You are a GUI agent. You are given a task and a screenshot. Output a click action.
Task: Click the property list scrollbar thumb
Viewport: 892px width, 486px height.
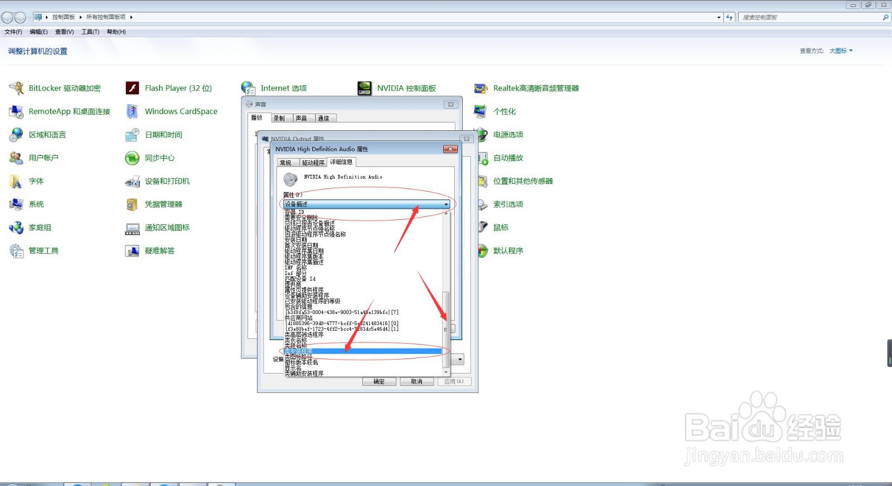(445, 329)
